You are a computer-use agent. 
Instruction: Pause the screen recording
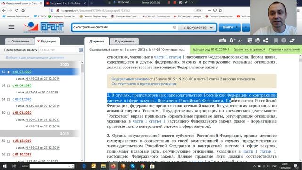(x=169, y=2)
